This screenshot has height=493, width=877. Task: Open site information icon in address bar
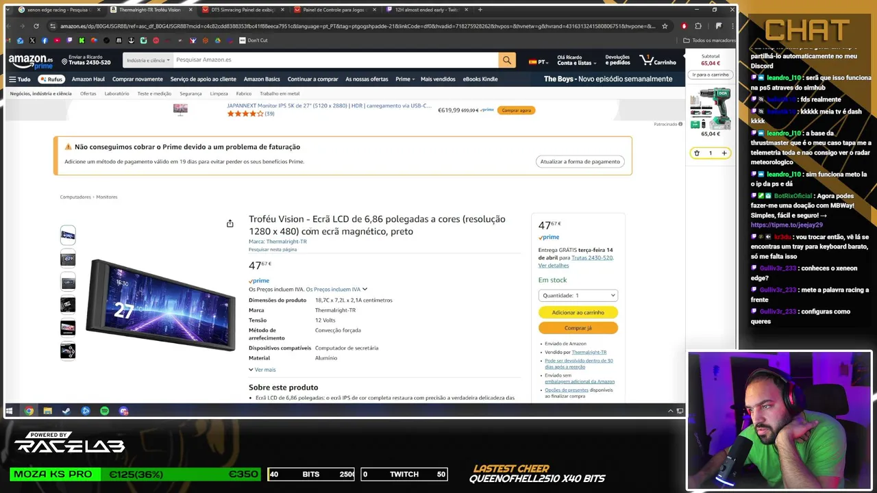click(x=53, y=26)
